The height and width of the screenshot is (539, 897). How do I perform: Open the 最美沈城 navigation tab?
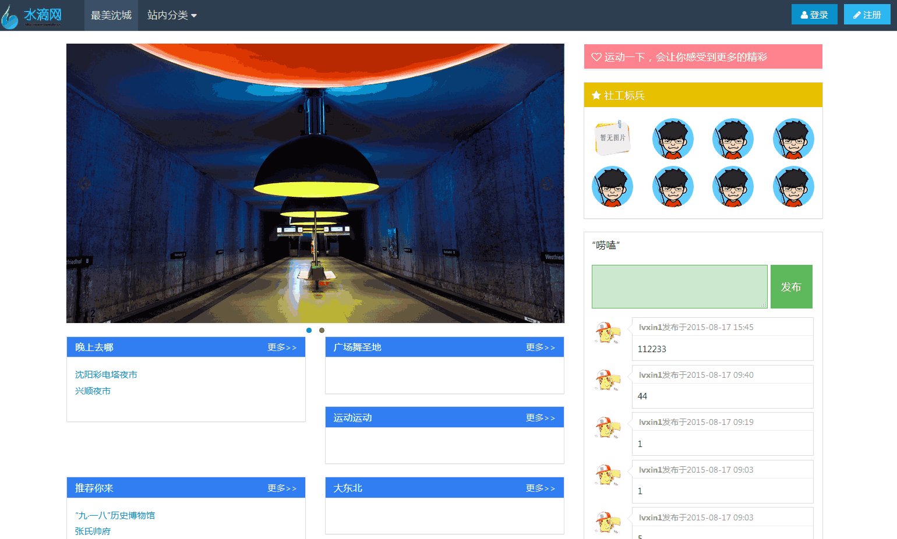point(111,16)
